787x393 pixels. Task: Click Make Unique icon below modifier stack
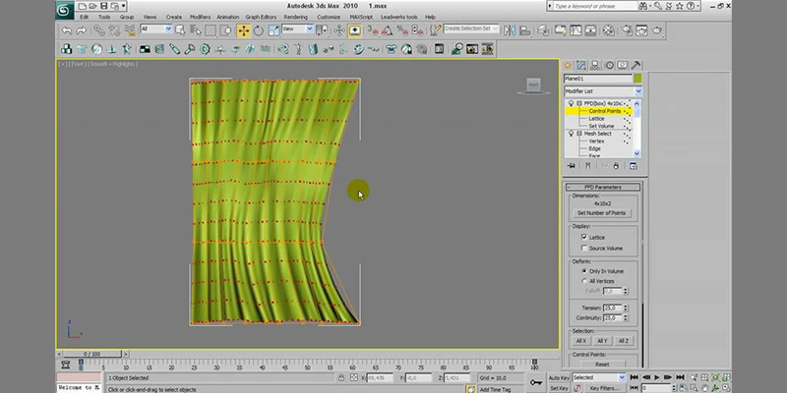pos(604,166)
